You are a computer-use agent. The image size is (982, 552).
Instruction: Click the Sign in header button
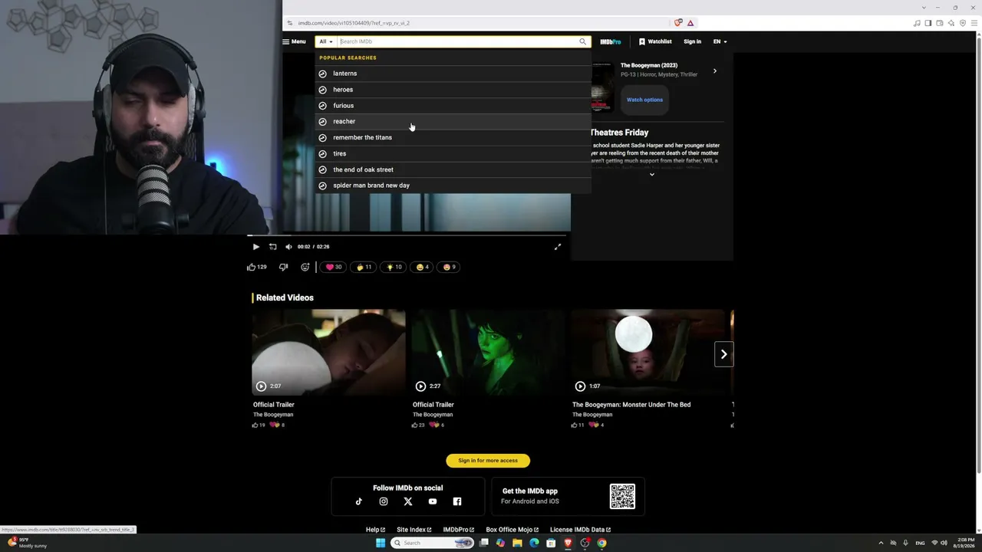click(x=692, y=41)
